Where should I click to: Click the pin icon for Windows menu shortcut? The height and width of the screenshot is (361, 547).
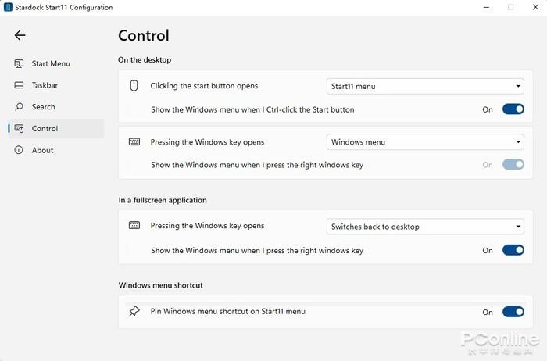134,312
